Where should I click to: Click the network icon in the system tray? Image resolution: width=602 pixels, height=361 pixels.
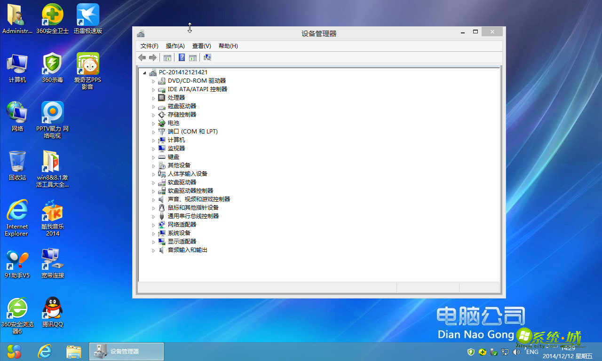[505, 352]
